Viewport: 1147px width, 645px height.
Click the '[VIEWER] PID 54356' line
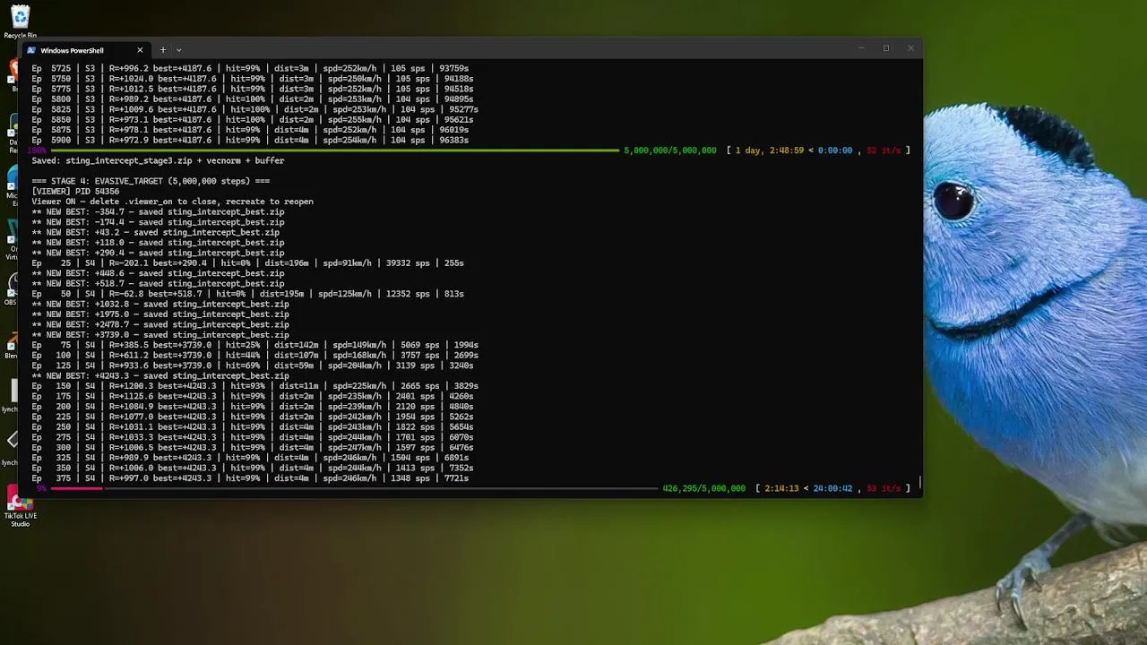(75, 192)
